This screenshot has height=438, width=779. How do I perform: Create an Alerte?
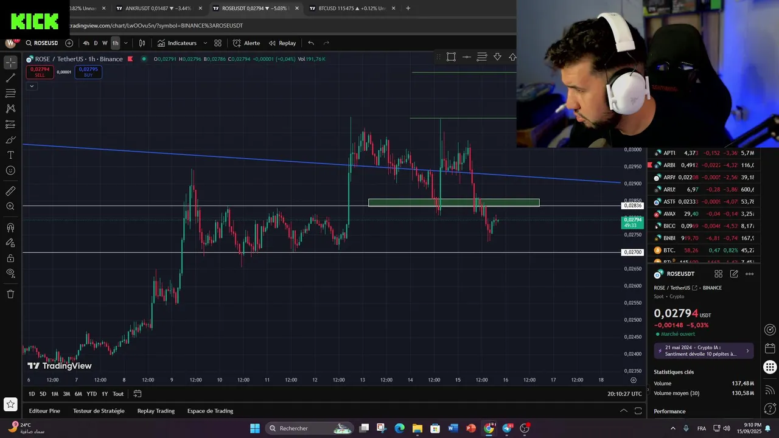tap(246, 43)
